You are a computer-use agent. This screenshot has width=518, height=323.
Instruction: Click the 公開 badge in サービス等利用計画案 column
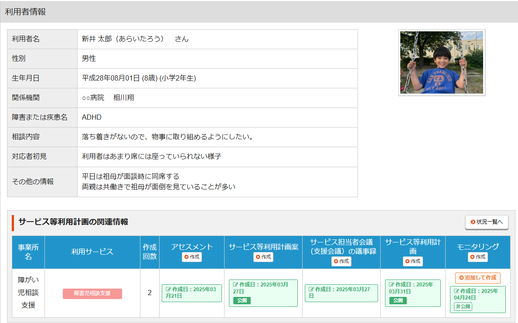[x=242, y=300]
